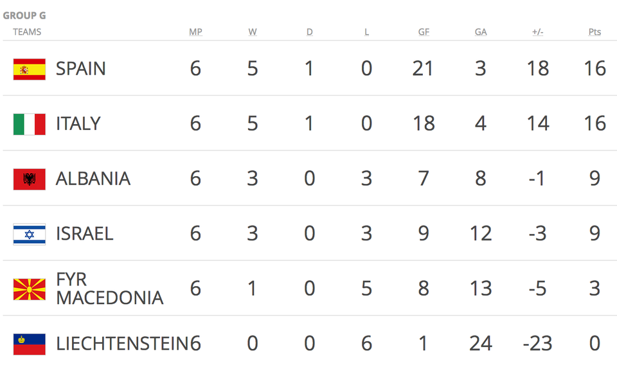Select the ALBANIA team name
617x367 pixels.
[93, 179]
